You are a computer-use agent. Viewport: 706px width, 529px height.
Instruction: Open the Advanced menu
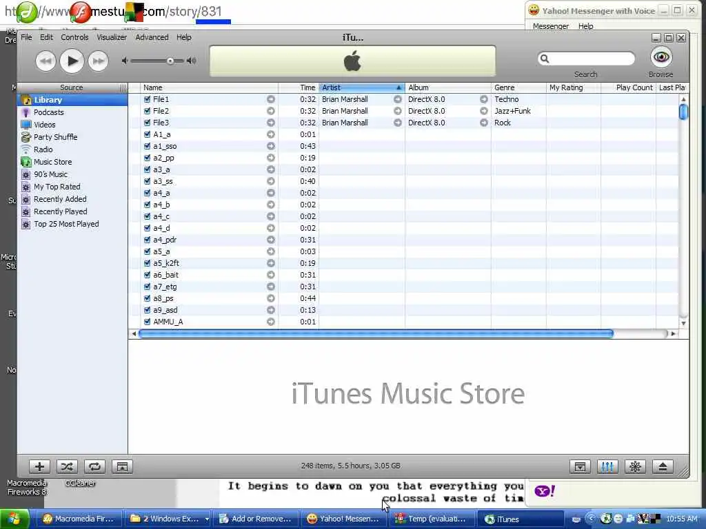152,37
